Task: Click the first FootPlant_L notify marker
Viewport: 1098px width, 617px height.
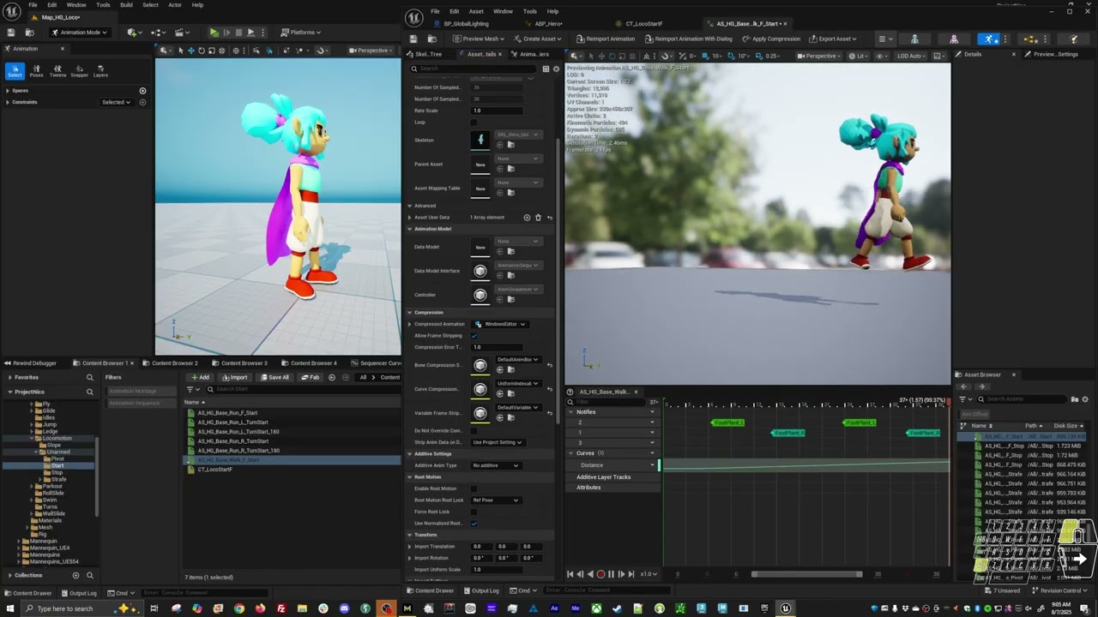Action: (x=728, y=422)
